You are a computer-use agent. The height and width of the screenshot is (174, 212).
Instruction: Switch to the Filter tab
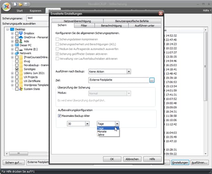tap(84, 25)
